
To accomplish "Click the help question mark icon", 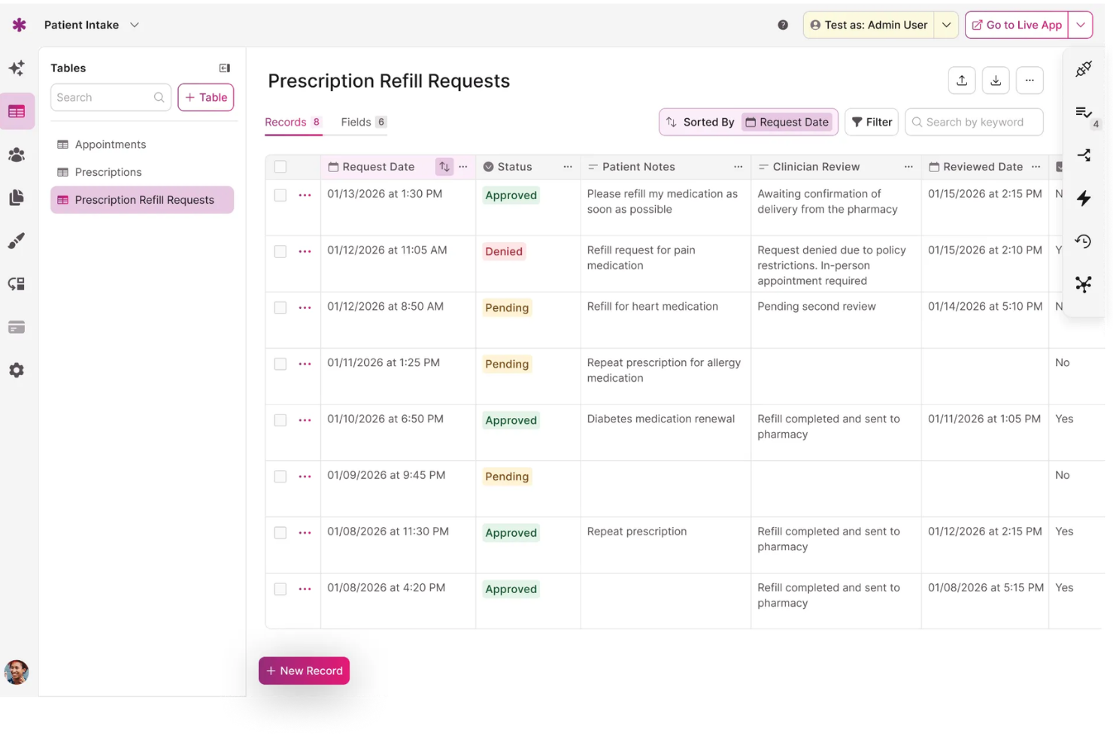I will point(783,25).
